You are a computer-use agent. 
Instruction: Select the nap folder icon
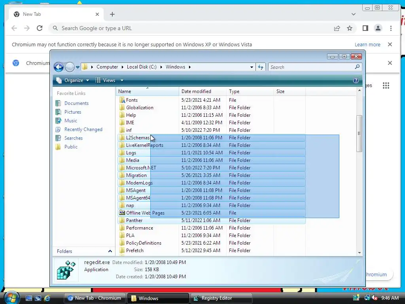pos(122,205)
